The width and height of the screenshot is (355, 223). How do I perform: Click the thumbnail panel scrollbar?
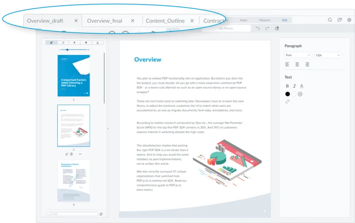(x=104, y=78)
